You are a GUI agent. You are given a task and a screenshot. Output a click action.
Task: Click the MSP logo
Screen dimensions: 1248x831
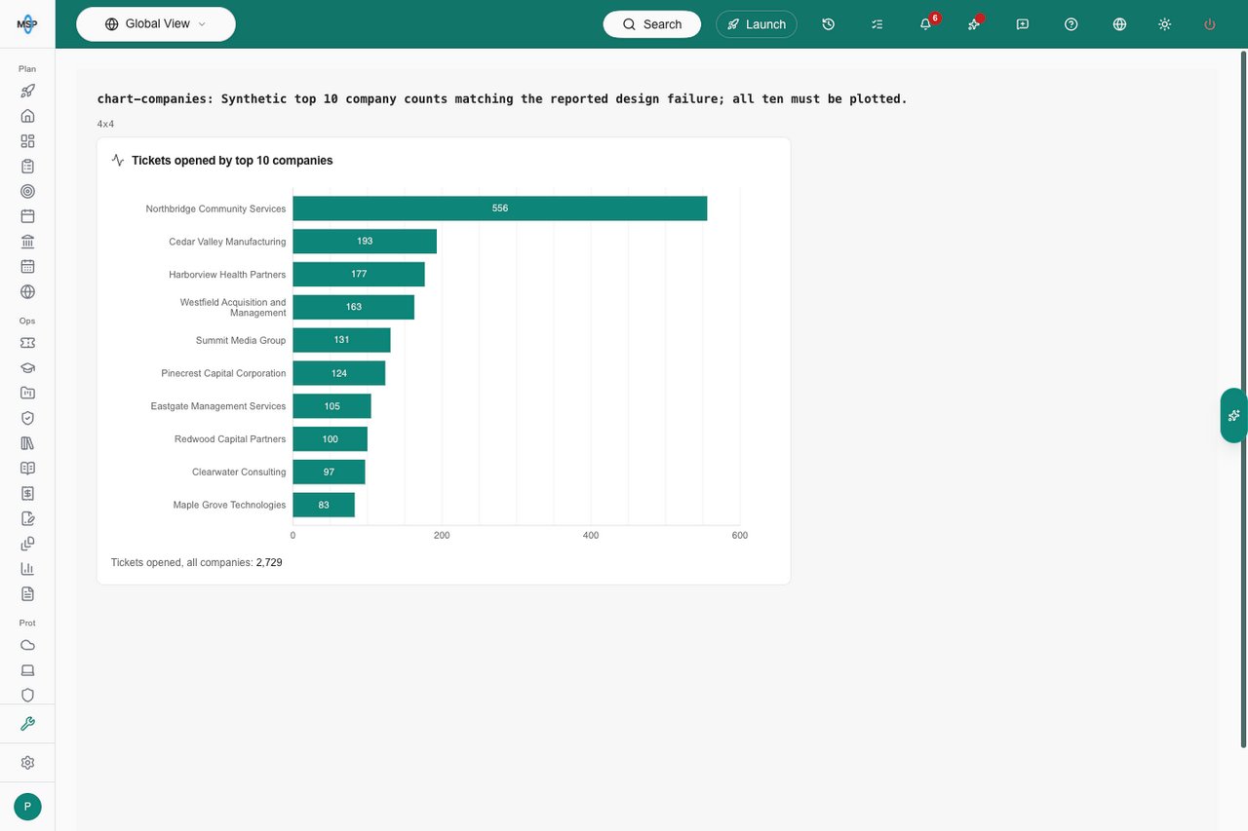[27, 24]
